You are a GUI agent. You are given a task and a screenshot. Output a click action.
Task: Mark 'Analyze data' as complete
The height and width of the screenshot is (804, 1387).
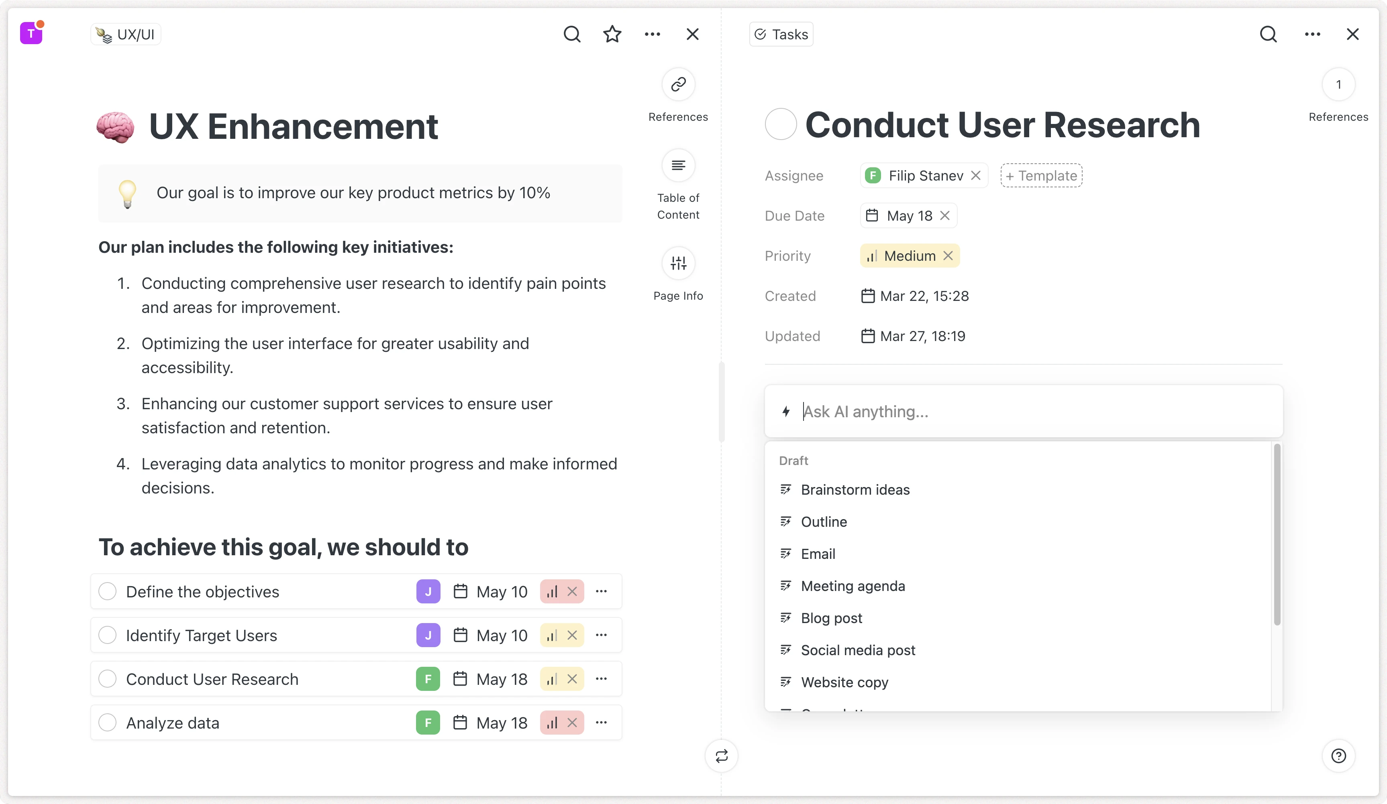point(108,722)
